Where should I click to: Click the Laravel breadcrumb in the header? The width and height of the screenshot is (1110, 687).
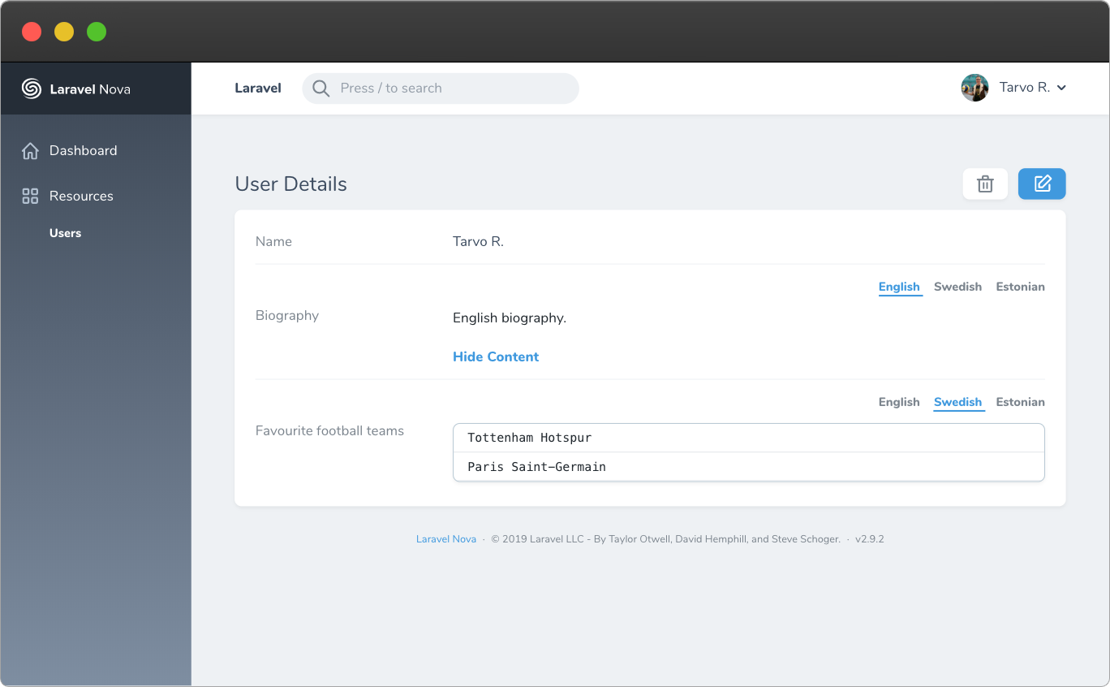[257, 88]
